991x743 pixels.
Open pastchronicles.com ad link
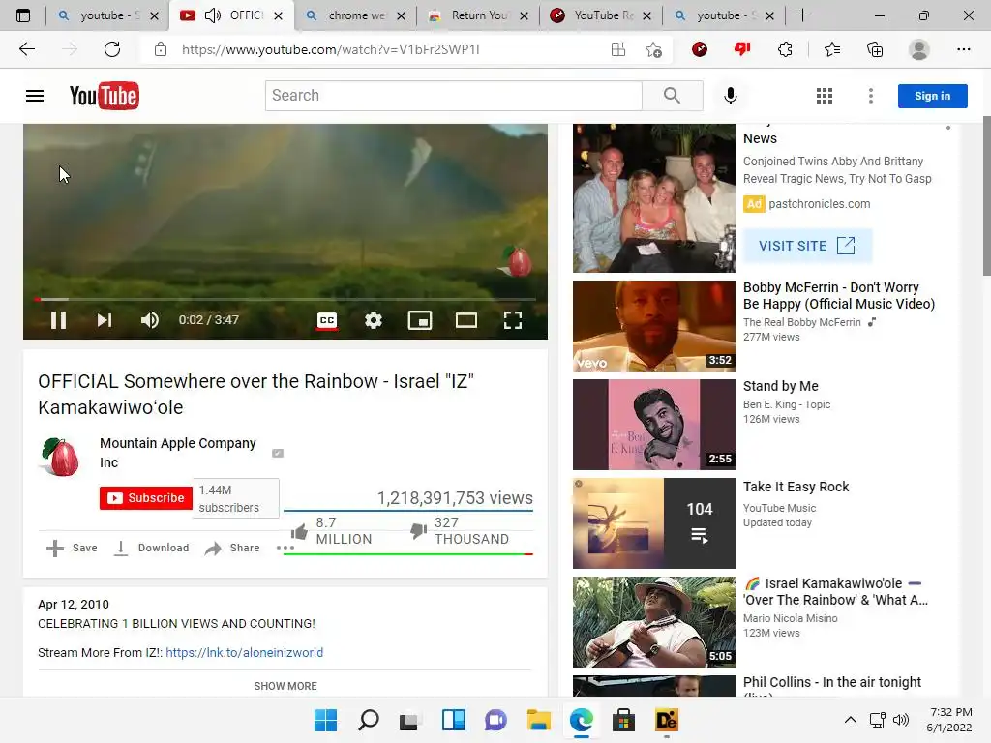click(x=819, y=204)
